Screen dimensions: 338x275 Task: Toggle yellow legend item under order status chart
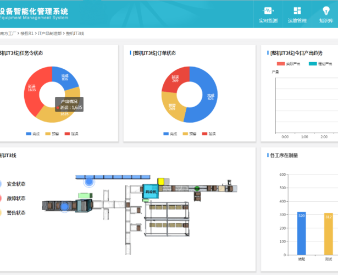coord(190,134)
